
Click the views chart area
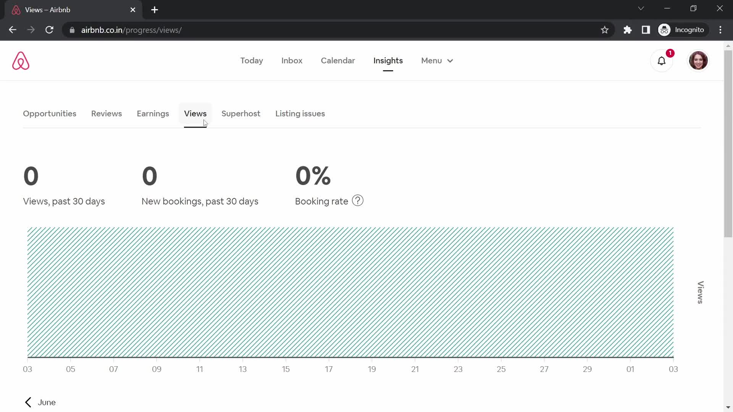[x=350, y=292]
